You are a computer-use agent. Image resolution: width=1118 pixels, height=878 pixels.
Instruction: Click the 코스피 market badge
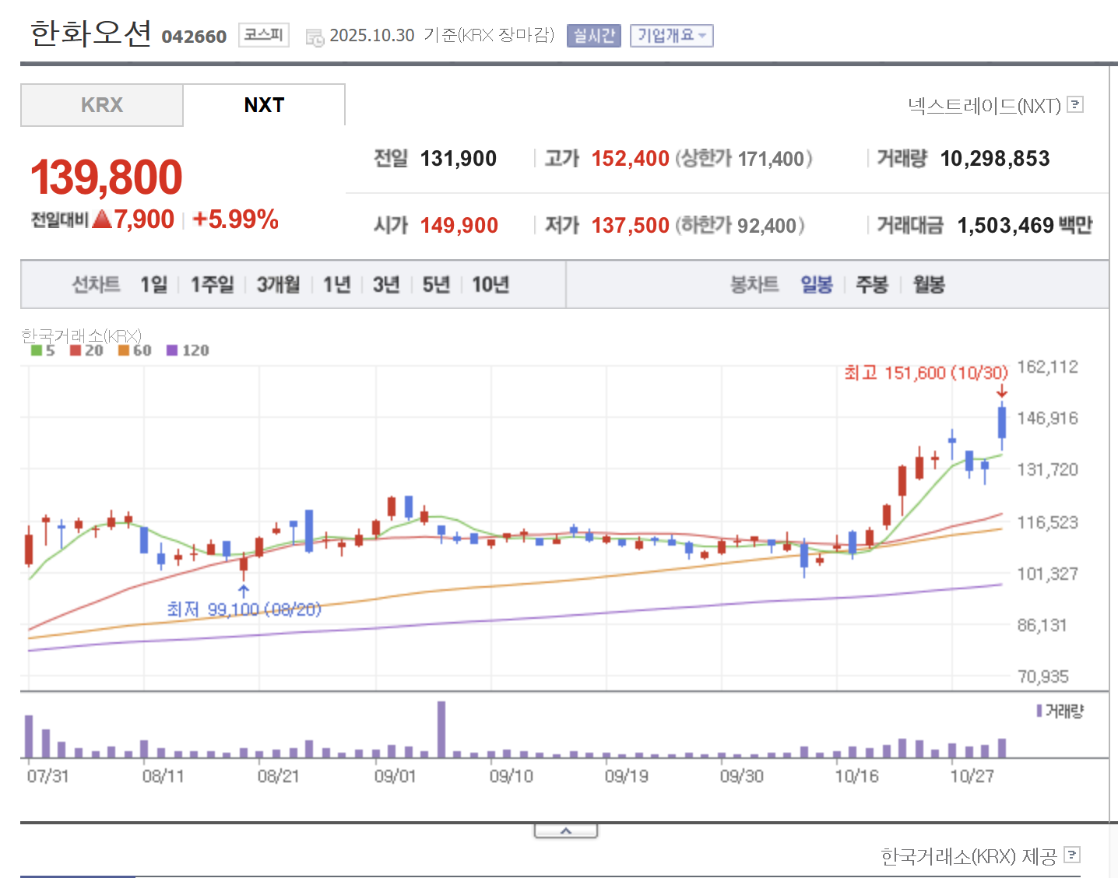coord(264,35)
